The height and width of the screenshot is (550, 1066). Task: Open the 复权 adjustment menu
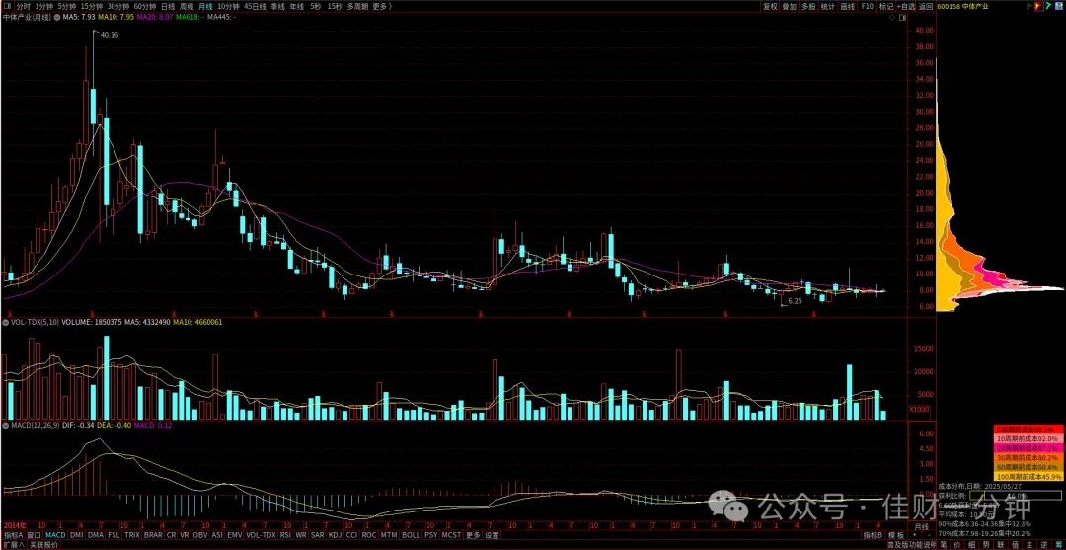(x=770, y=6)
